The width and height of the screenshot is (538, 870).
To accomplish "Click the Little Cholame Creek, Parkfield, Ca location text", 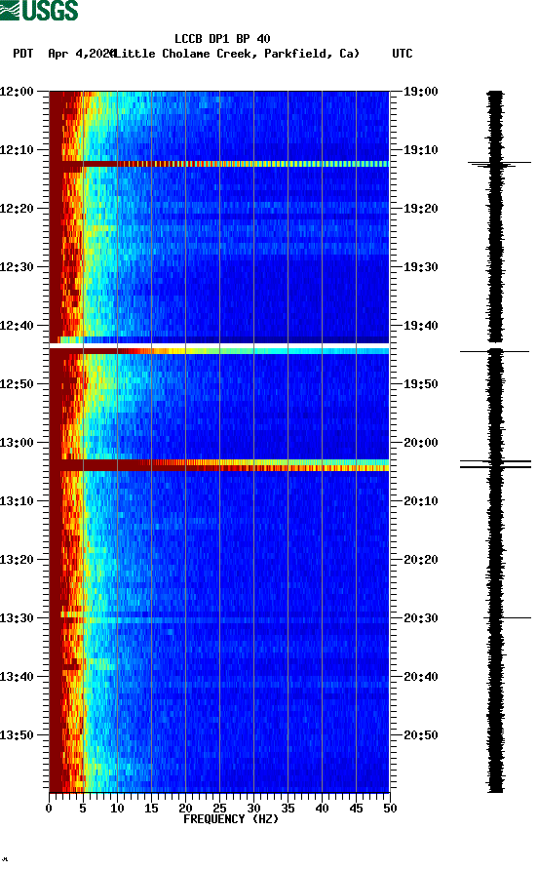I will coord(237,54).
